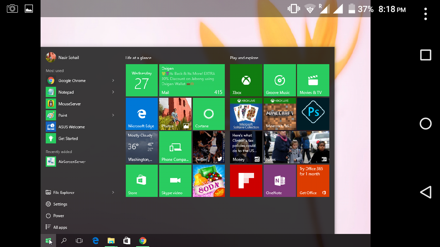Open Edge from the taskbar
Image resolution: width=440 pixels, height=247 pixels.
96,241
